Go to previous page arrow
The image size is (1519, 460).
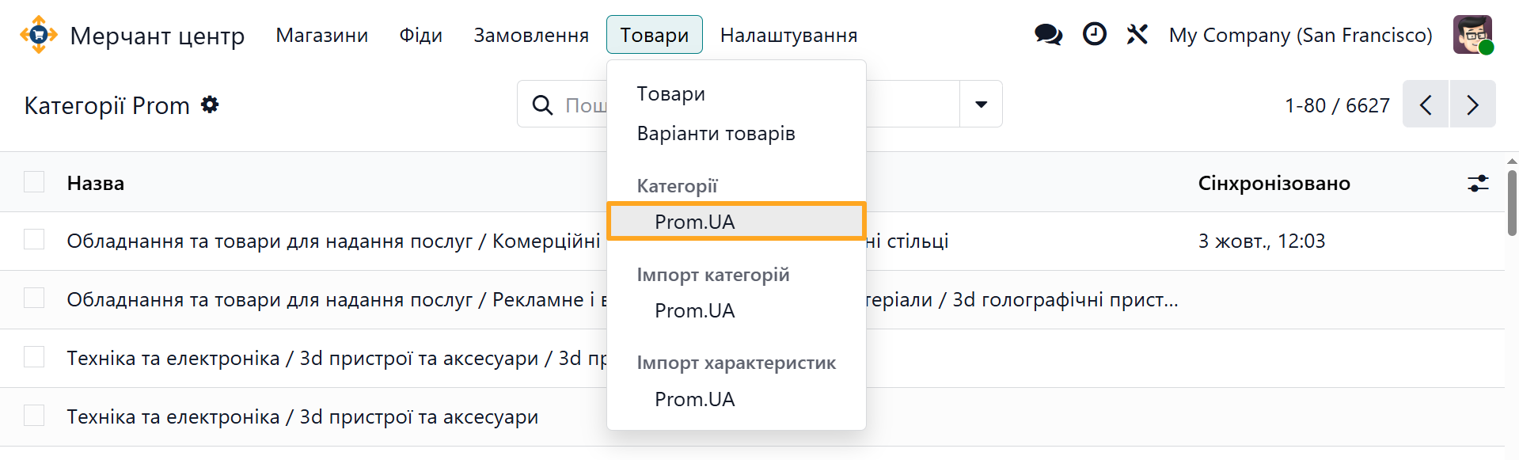coord(1426,105)
